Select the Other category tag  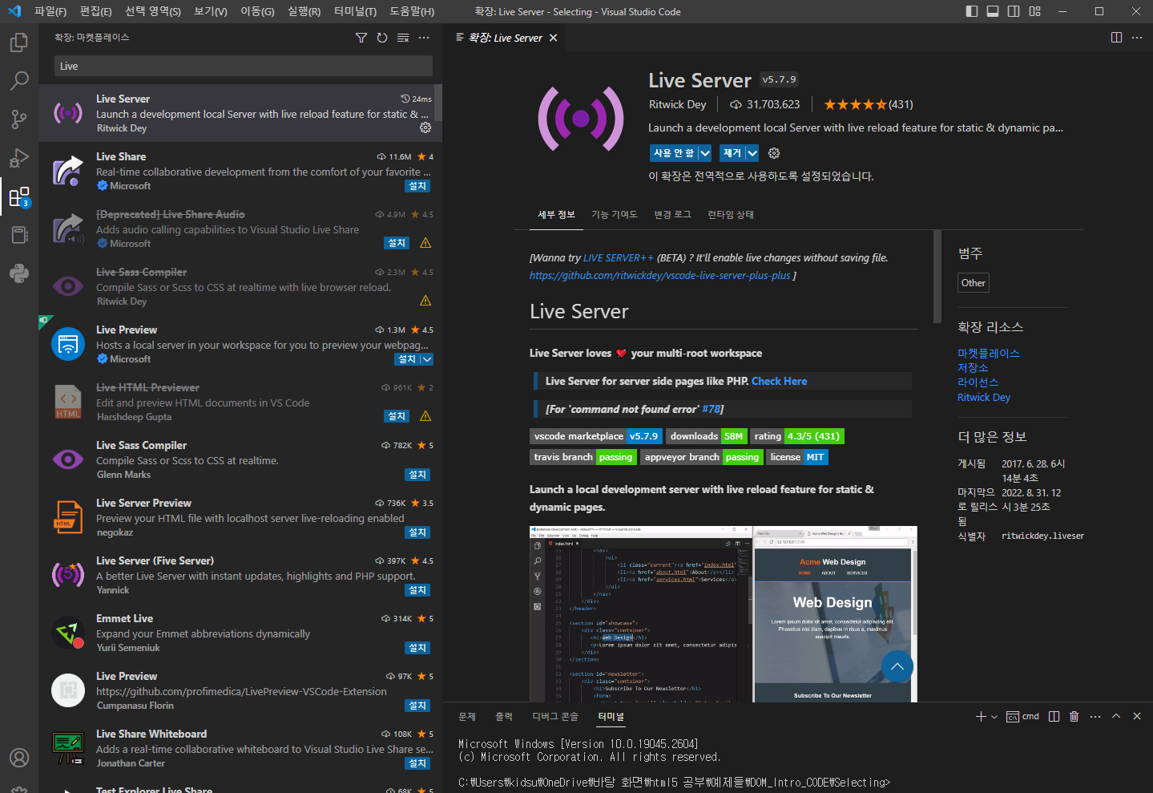click(974, 283)
